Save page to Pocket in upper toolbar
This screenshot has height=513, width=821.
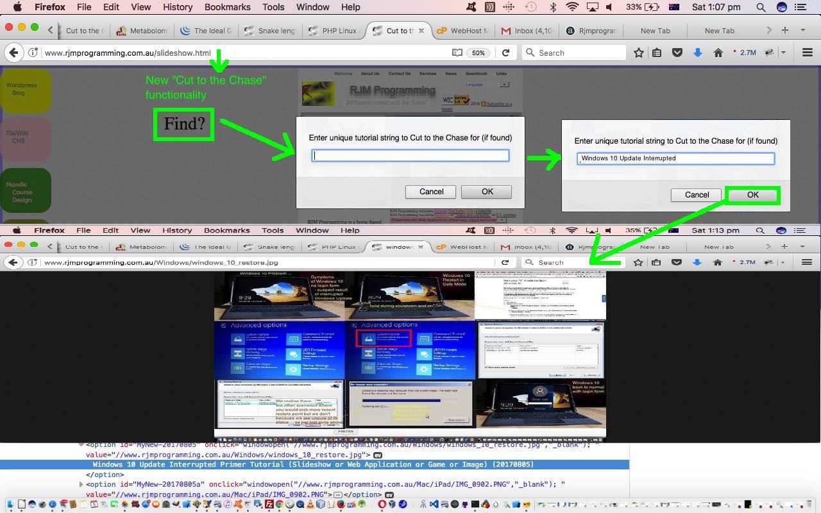pyautogui.click(x=677, y=53)
